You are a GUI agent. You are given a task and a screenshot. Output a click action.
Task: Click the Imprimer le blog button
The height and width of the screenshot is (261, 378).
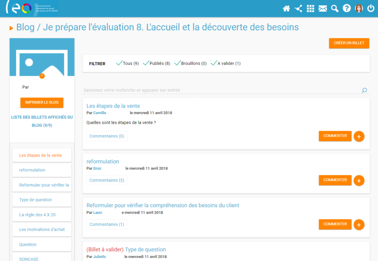[42, 103]
